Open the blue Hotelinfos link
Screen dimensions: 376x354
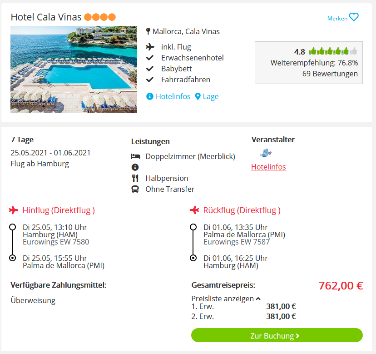pos(173,96)
